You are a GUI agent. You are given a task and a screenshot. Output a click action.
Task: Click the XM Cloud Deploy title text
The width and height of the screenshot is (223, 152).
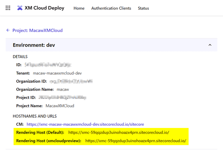click(44, 8)
